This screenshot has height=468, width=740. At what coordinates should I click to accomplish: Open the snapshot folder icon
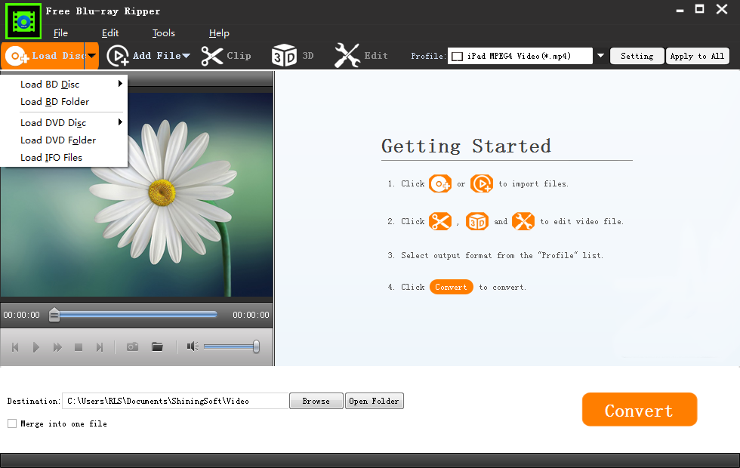pyautogui.click(x=157, y=346)
